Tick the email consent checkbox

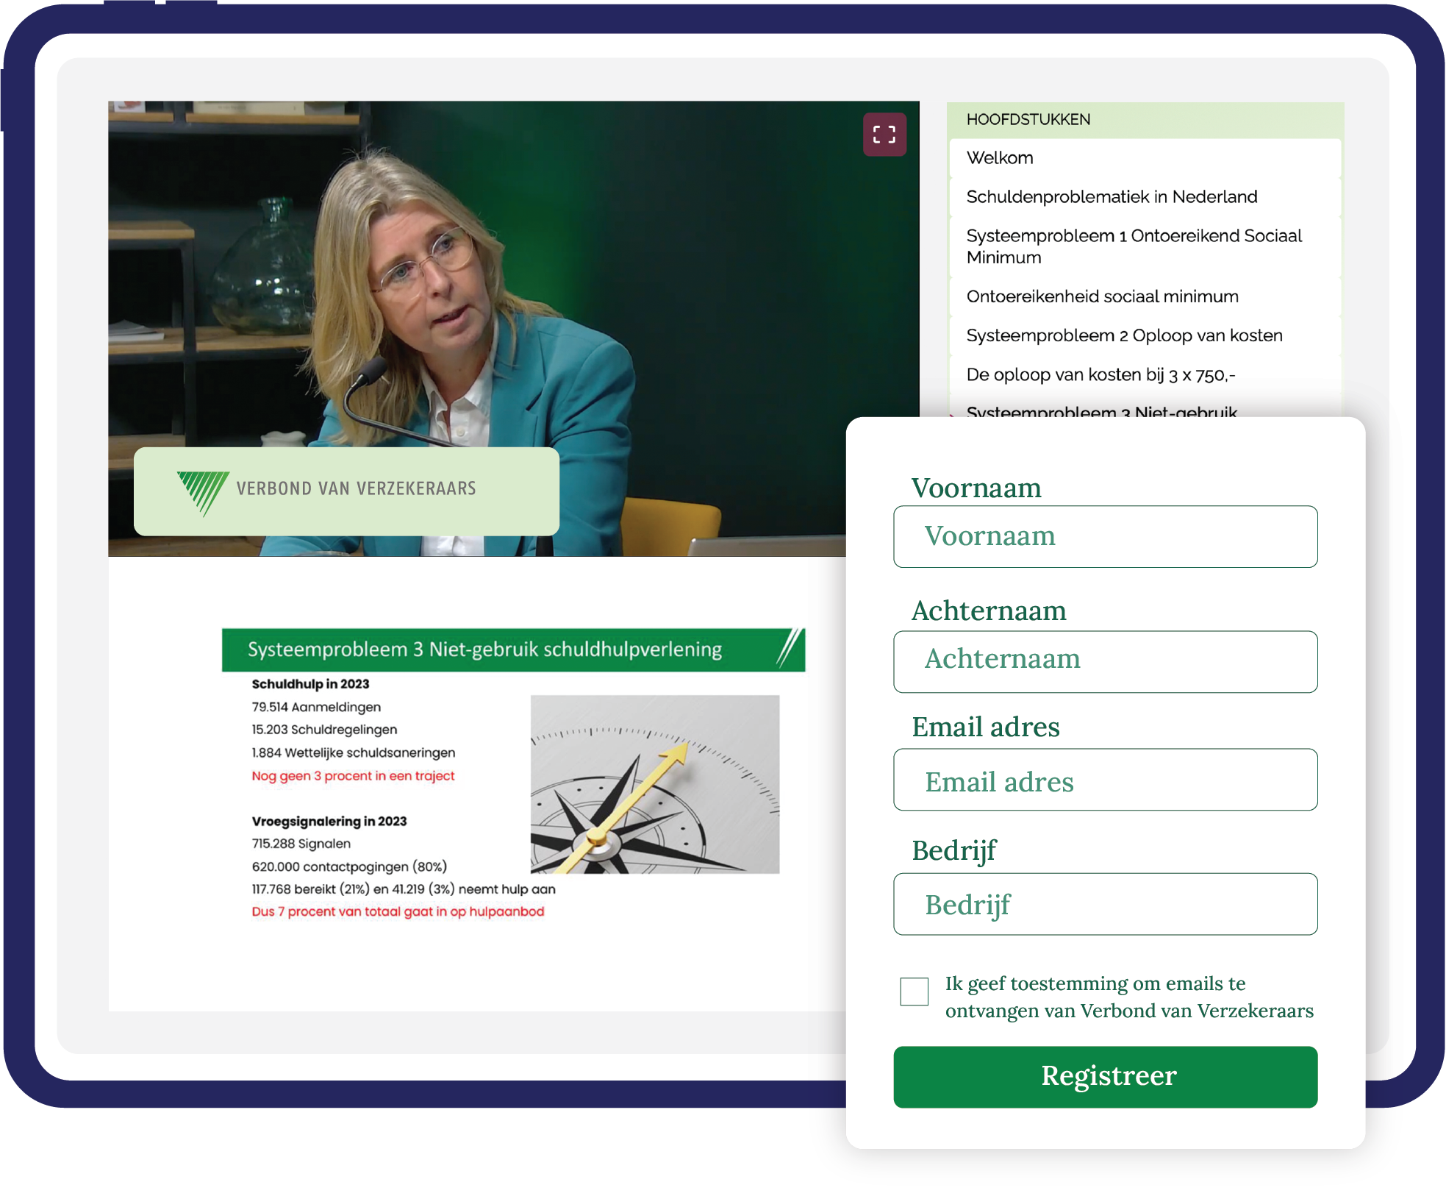point(914,991)
